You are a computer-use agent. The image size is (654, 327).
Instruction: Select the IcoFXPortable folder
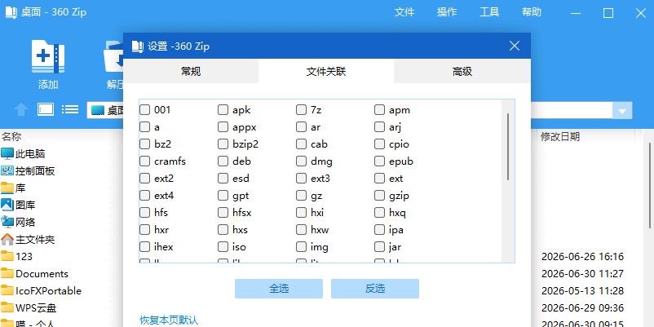[x=42, y=291]
